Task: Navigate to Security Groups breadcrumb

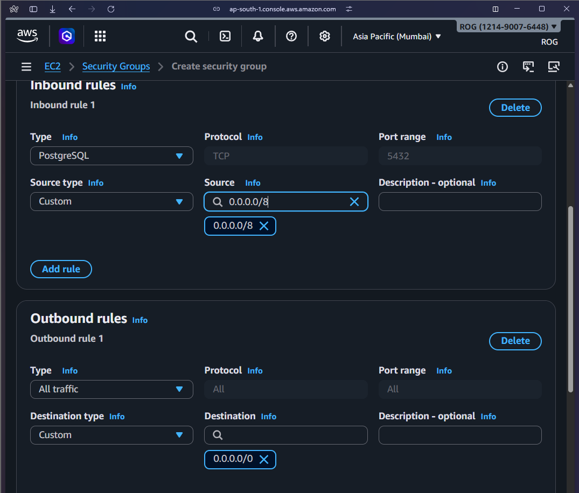Action: pyautogui.click(x=116, y=67)
